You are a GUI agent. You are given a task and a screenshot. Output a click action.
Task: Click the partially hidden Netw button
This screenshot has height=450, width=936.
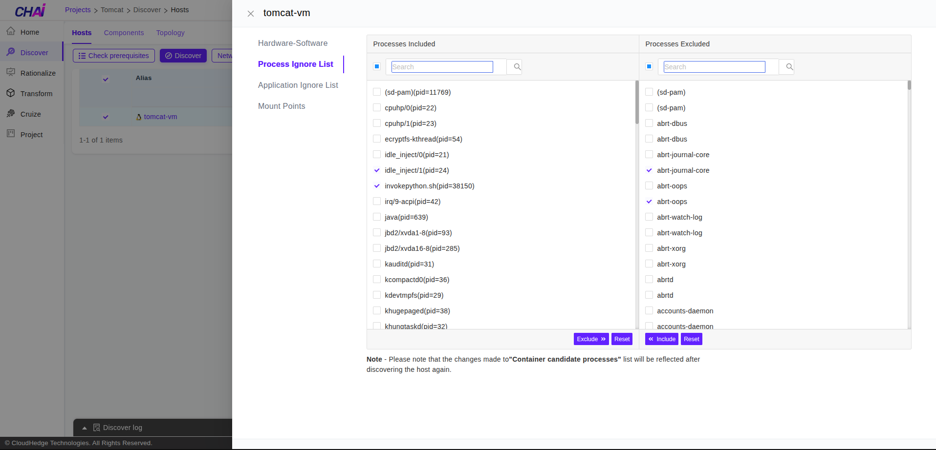(x=222, y=56)
